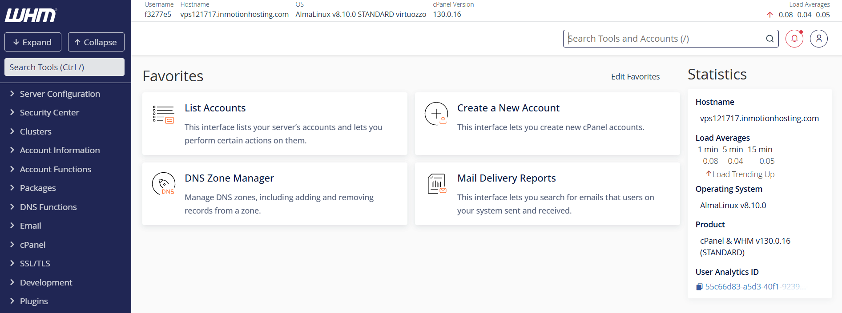Click the Account Functions menu label
Image resolution: width=842 pixels, height=313 pixels.
pyautogui.click(x=56, y=169)
